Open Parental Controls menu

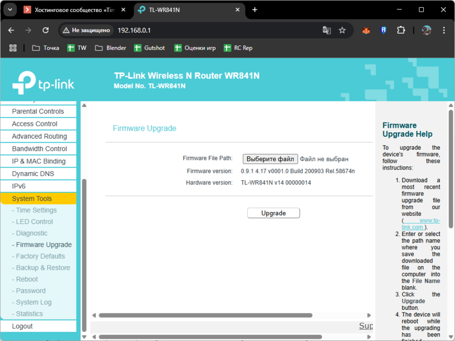click(38, 111)
